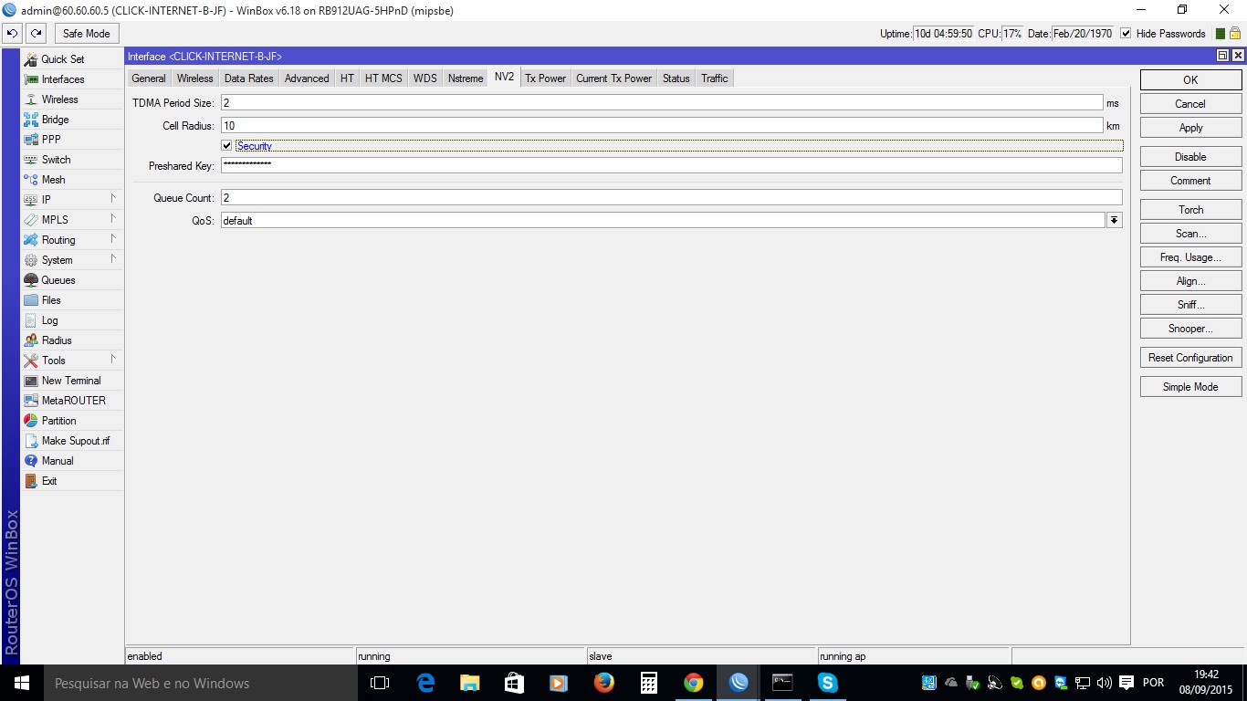This screenshot has height=701, width=1247.
Task: Click the Exit icon in sidebar
Action: pos(31,481)
